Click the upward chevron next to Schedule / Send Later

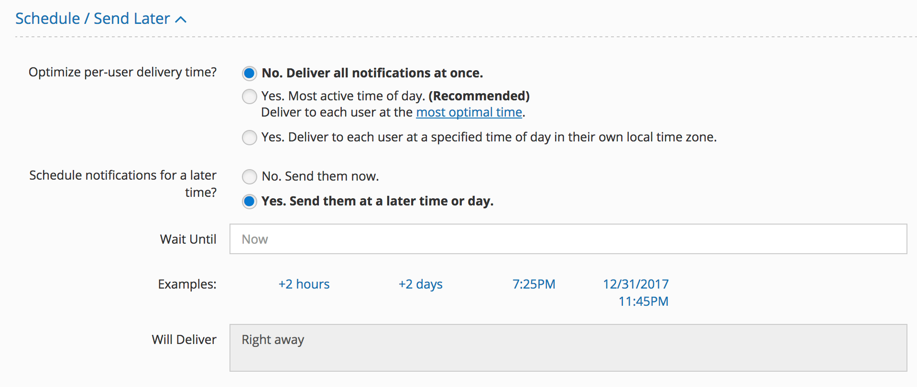(x=180, y=18)
